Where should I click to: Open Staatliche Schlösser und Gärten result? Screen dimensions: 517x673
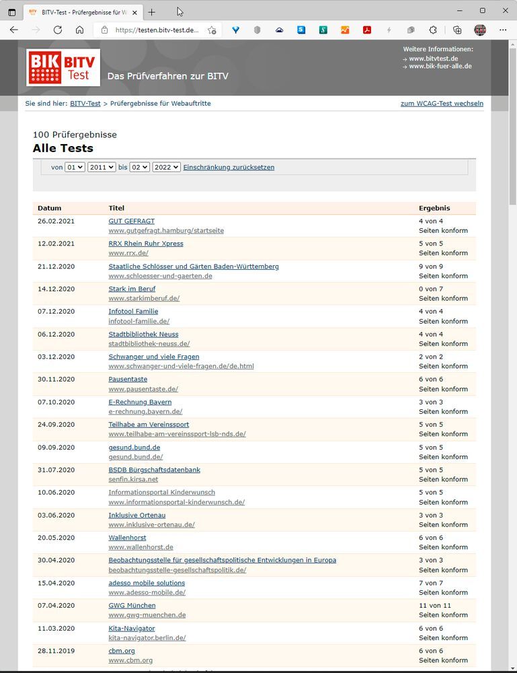coord(194,266)
